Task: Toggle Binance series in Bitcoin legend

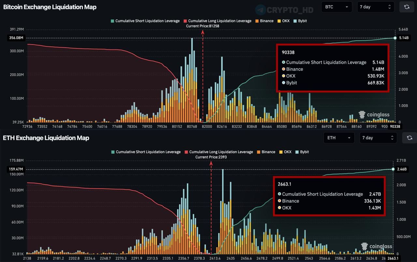Action: [264, 21]
